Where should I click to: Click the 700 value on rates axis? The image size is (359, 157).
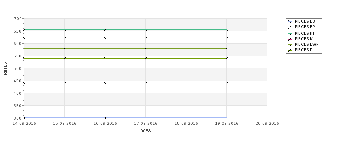pos(18,19)
